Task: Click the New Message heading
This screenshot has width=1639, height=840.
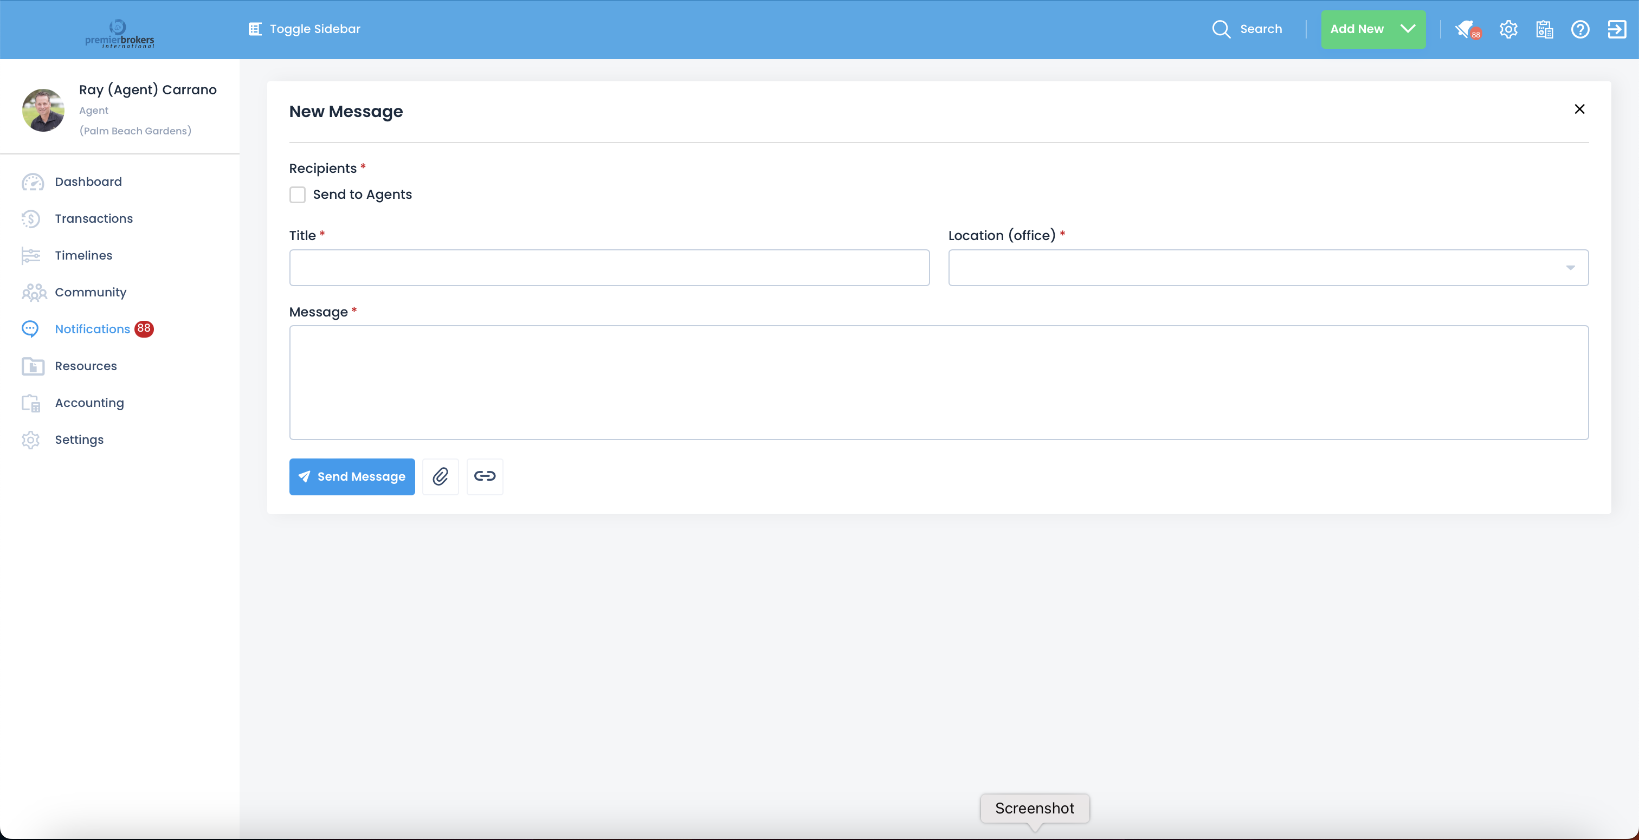Action: tap(345, 111)
